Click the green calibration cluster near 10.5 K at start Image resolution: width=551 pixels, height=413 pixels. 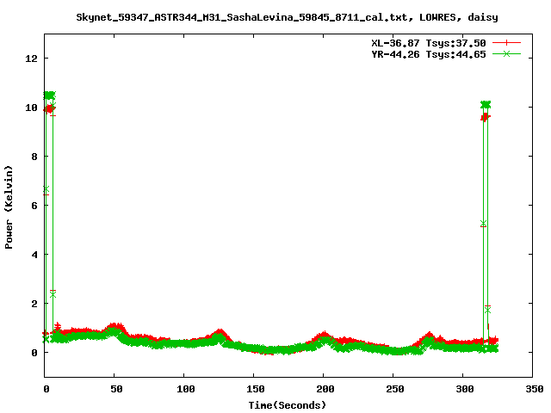[49, 96]
